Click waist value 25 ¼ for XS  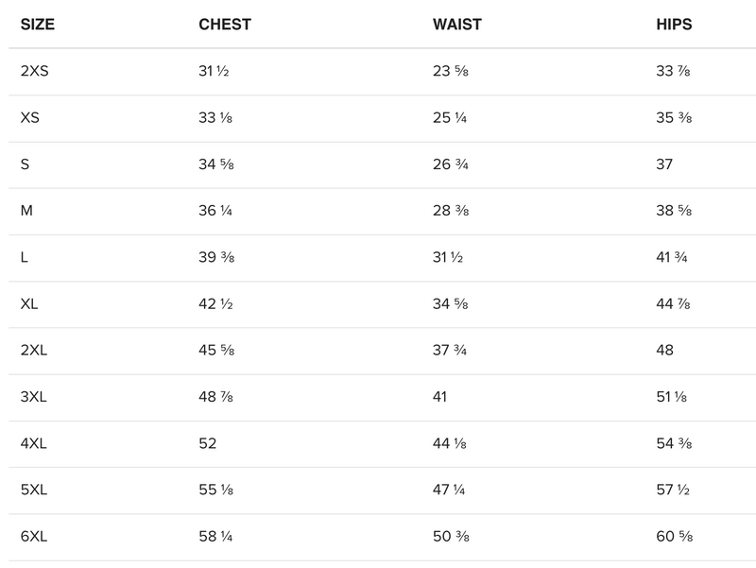(450, 118)
